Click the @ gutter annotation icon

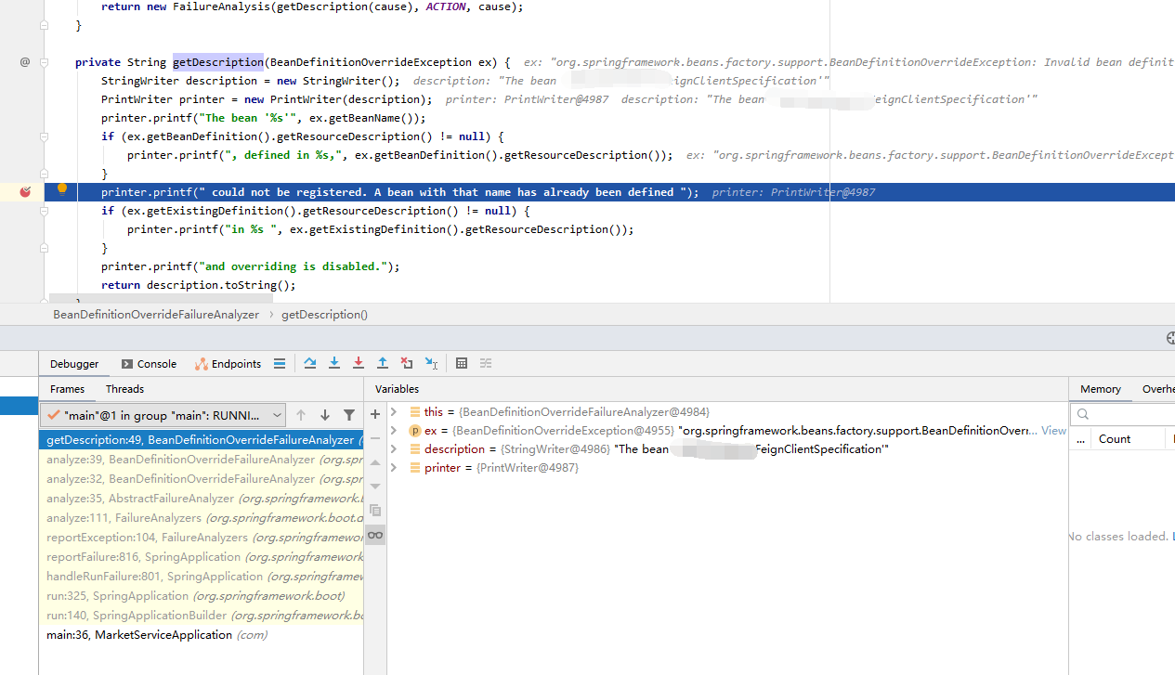coord(25,62)
